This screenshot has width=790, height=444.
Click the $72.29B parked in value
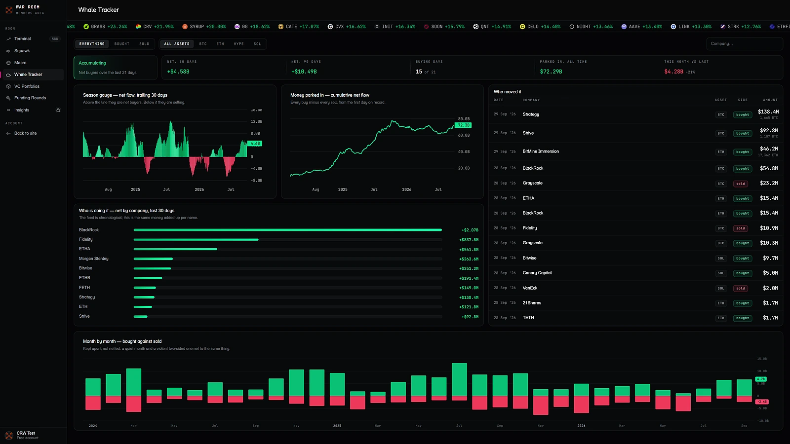(x=551, y=72)
